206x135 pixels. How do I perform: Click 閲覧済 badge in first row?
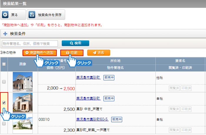pyautogui.click(x=174, y=88)
